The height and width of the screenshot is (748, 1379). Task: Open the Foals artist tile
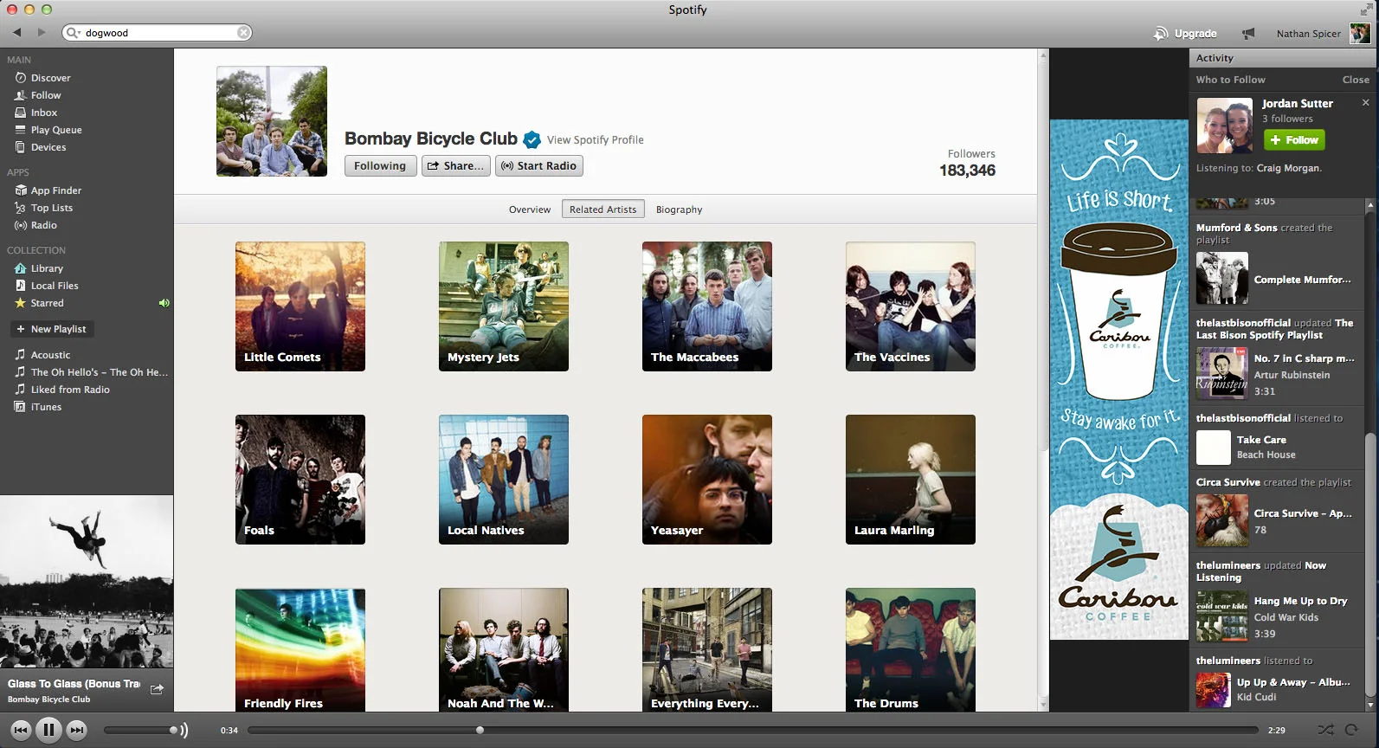coord(300,480)
